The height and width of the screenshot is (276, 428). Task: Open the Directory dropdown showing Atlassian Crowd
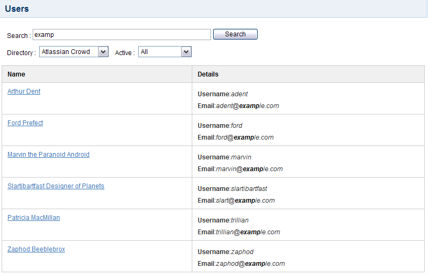(x=74, y=52)
